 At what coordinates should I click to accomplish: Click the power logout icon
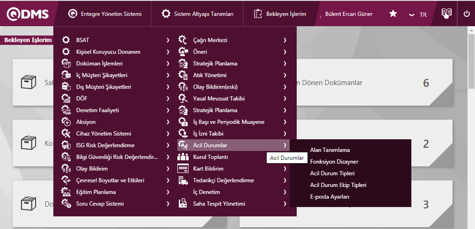coord(466,14)
